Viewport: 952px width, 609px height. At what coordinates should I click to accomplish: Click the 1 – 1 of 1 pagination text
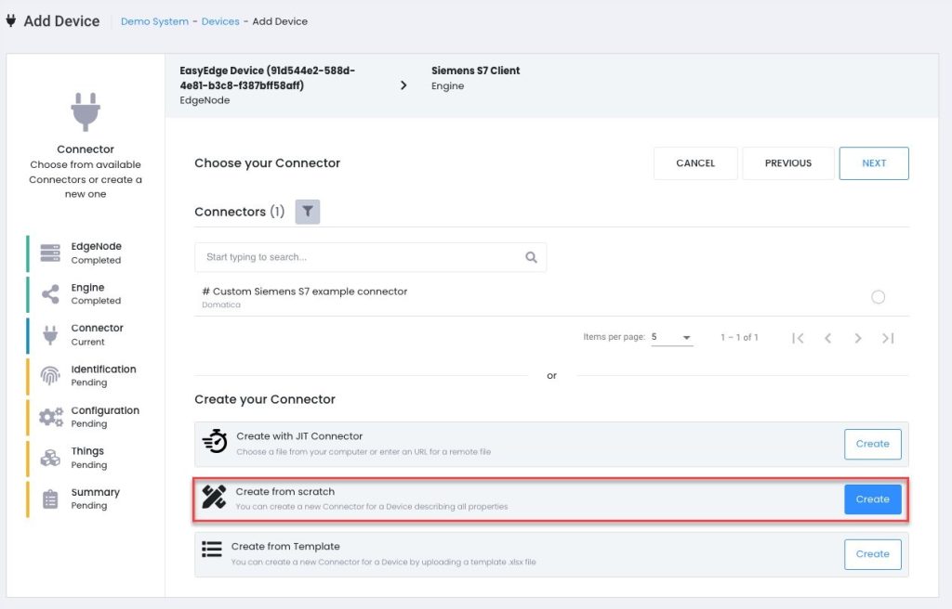pos(739,337)
